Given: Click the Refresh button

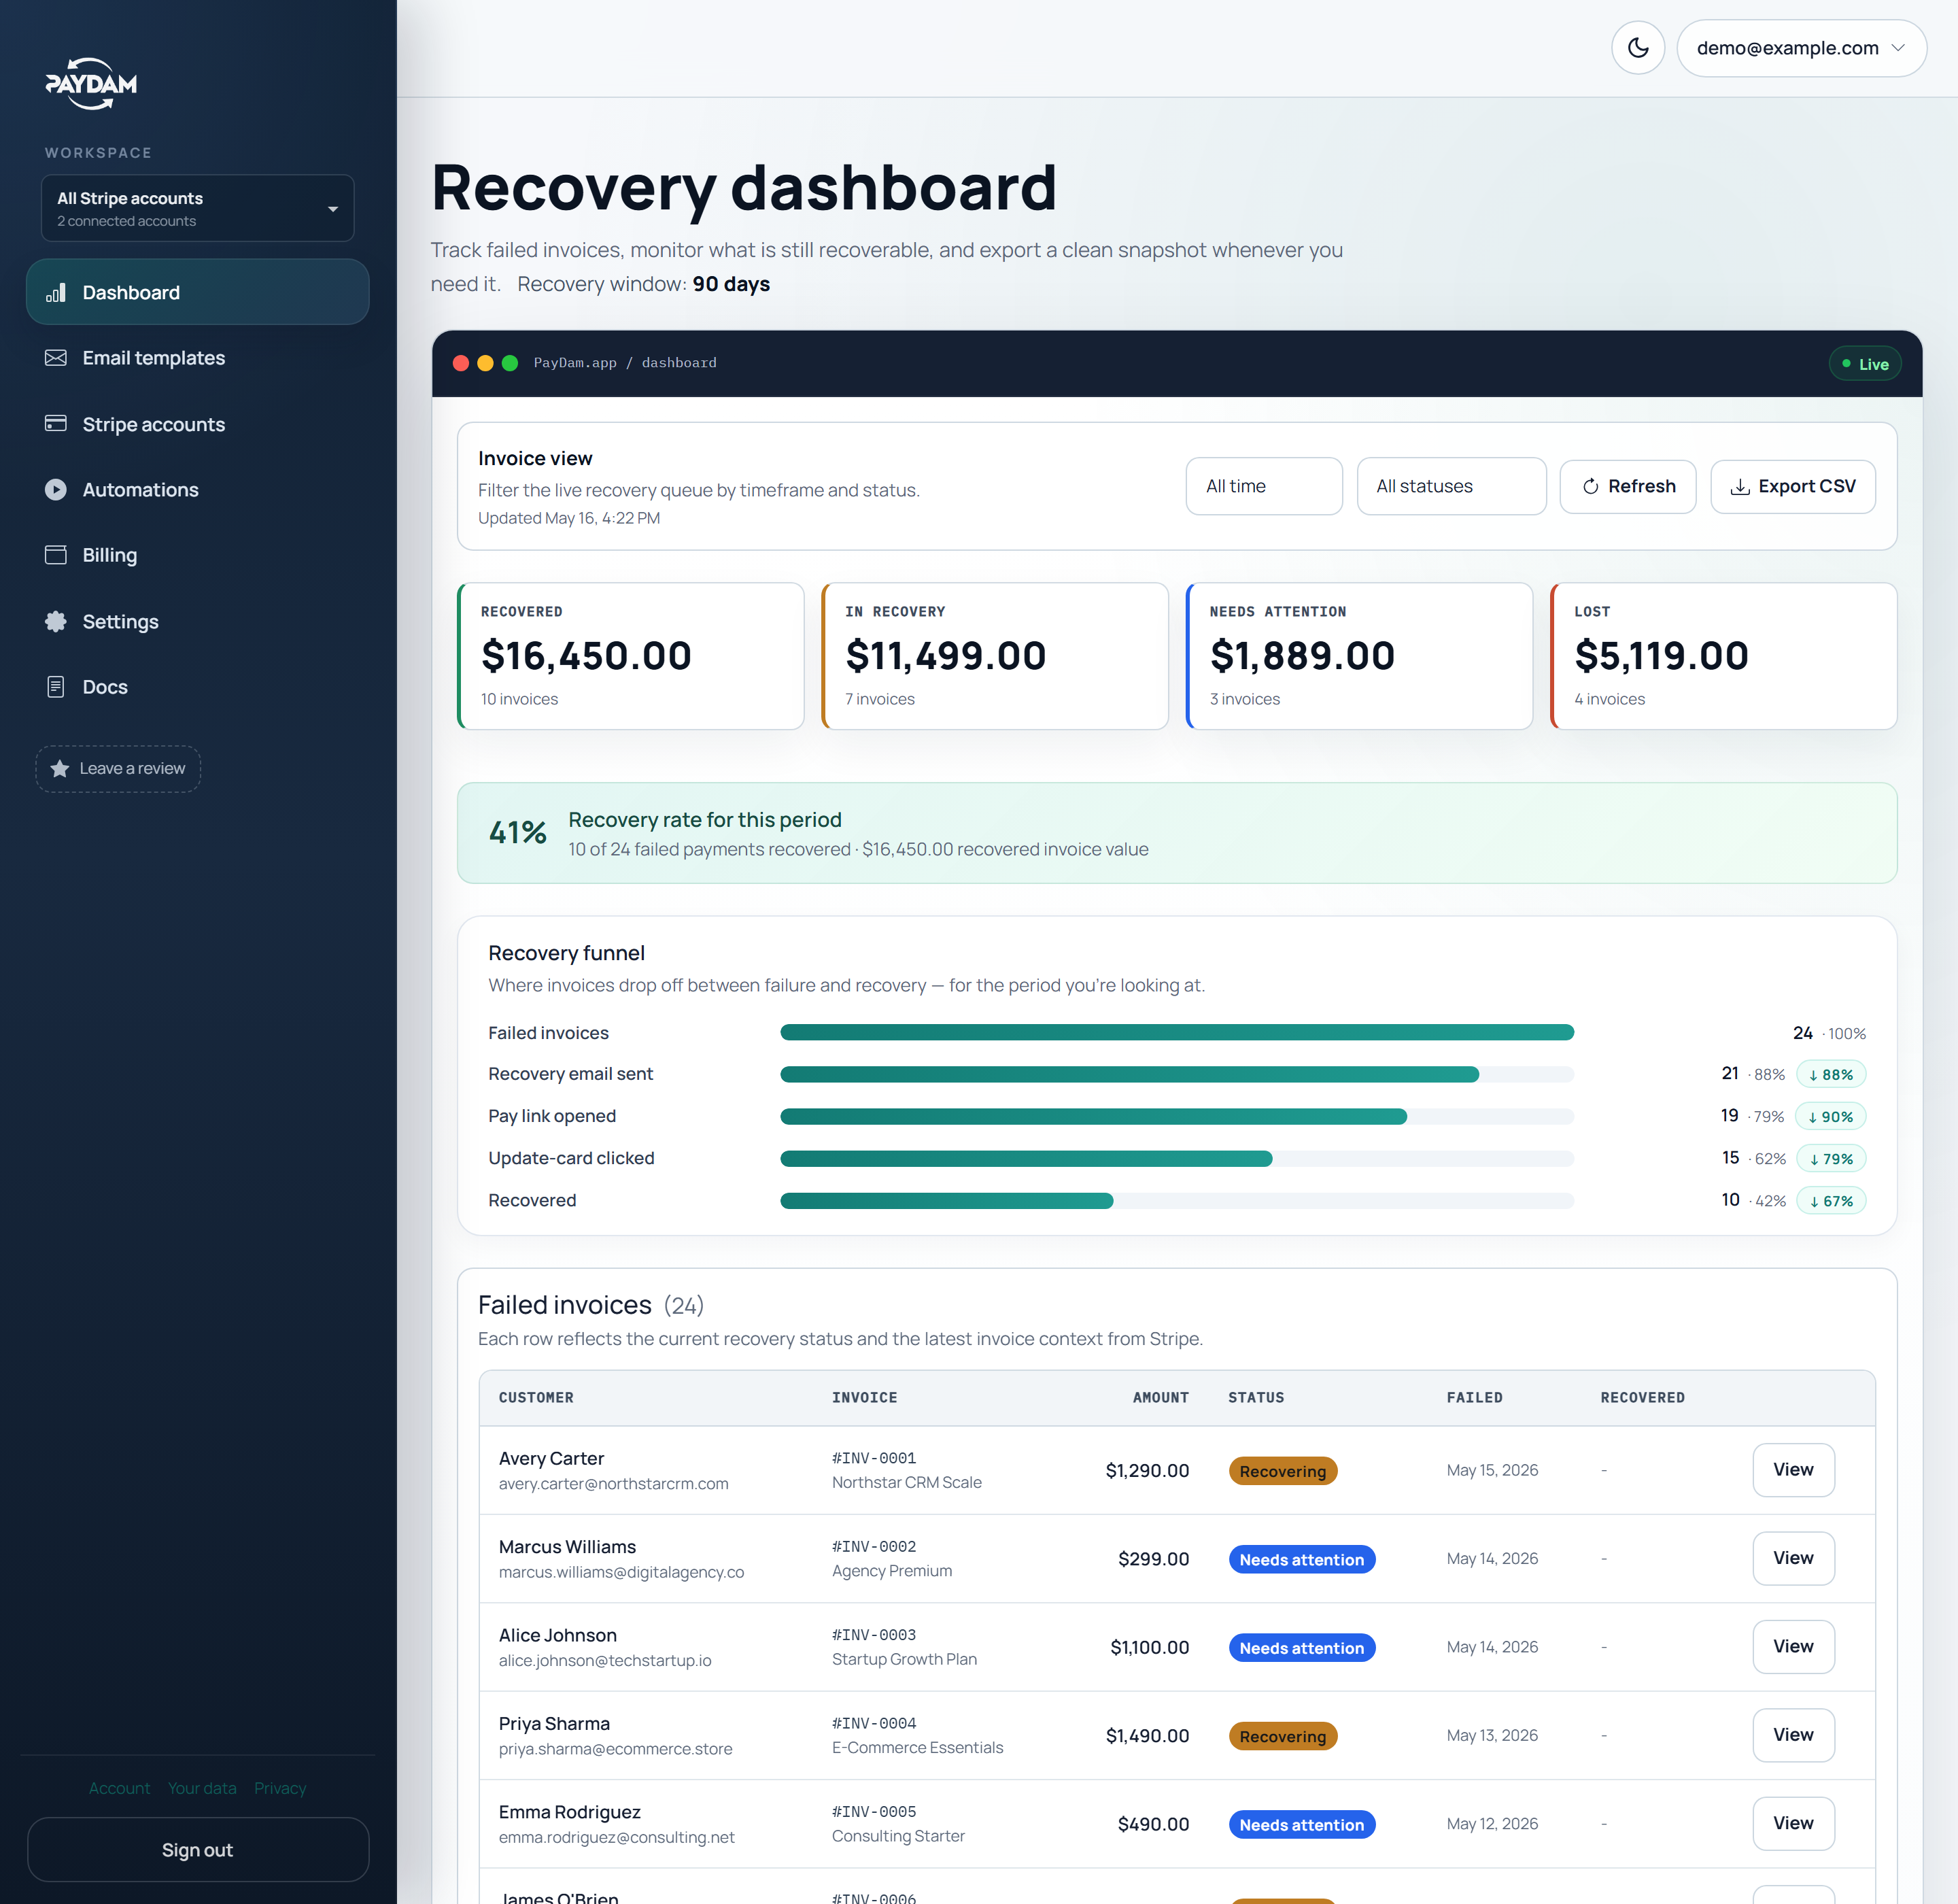Looking at the screenshot, I should [1627, 487].
